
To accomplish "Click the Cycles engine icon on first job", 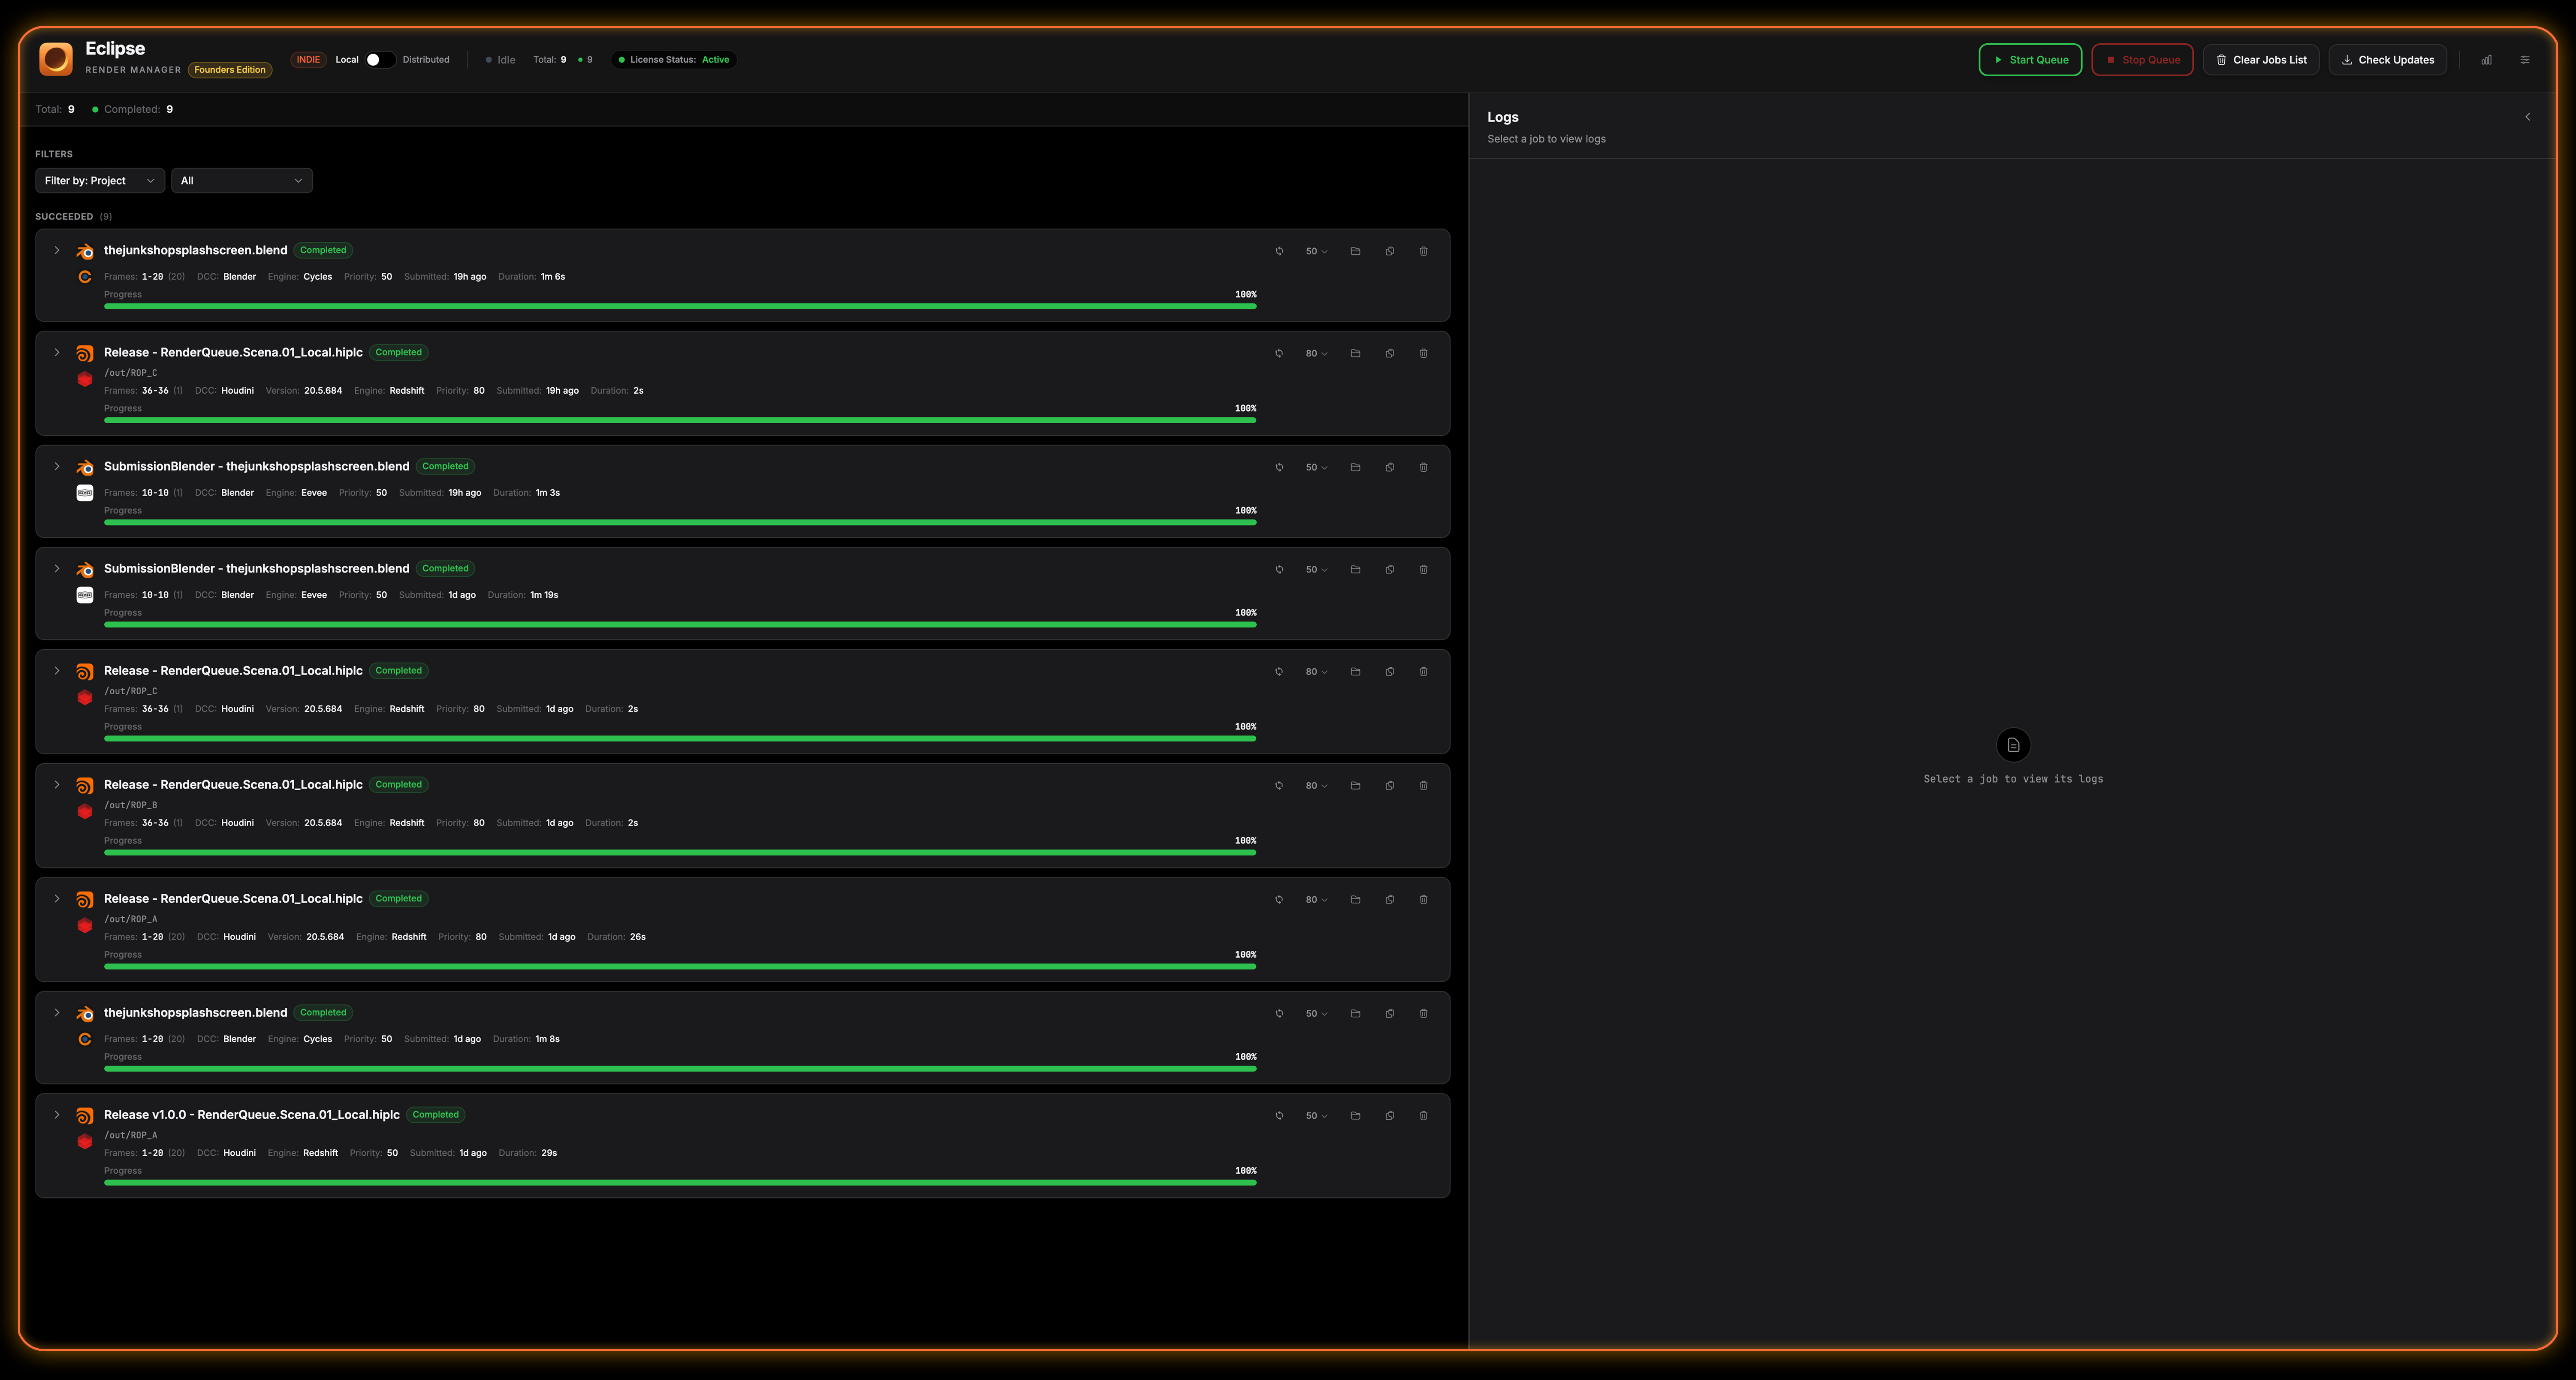I will click(x=85, y=277).
